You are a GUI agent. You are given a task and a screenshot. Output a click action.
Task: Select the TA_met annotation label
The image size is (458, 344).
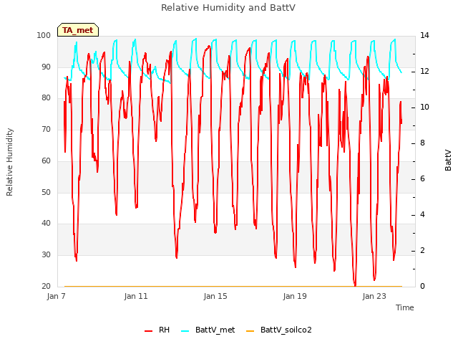pos(78,30)
